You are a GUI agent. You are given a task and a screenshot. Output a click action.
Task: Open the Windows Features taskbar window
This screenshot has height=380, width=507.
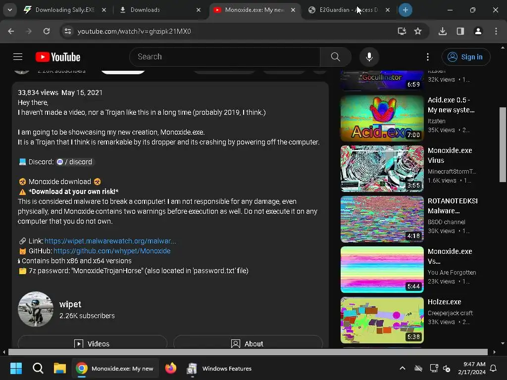tap(220, 368)
